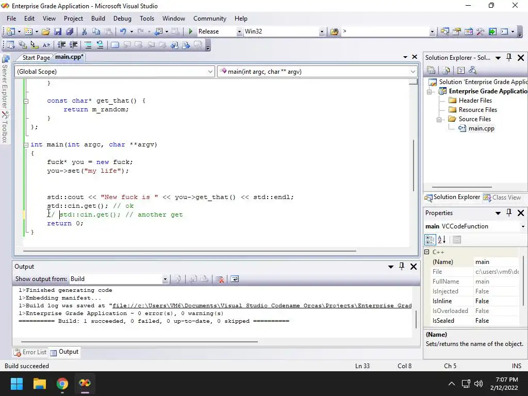Click the Undo arrow icon
Screen dimensions: 528x396
123,31
